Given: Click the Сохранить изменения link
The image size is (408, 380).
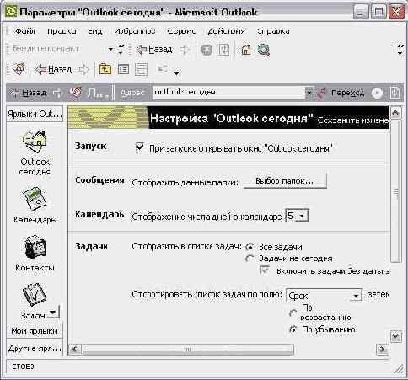Looking at the screenshot, I should 353,120.
